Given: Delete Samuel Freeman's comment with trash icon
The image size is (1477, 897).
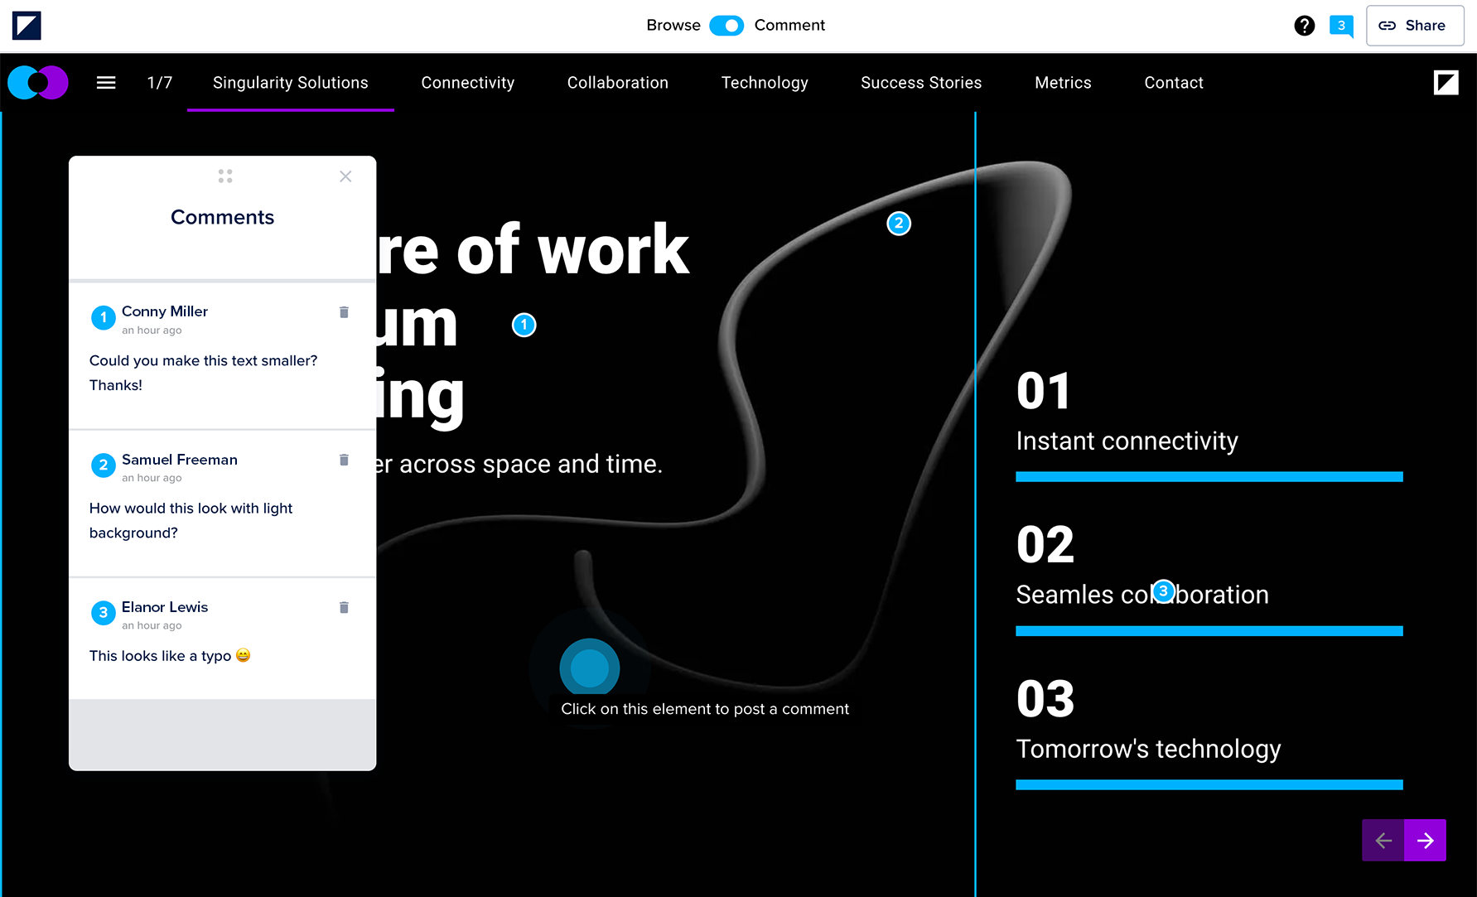Looking at the screenshot, I should [344, 460].
